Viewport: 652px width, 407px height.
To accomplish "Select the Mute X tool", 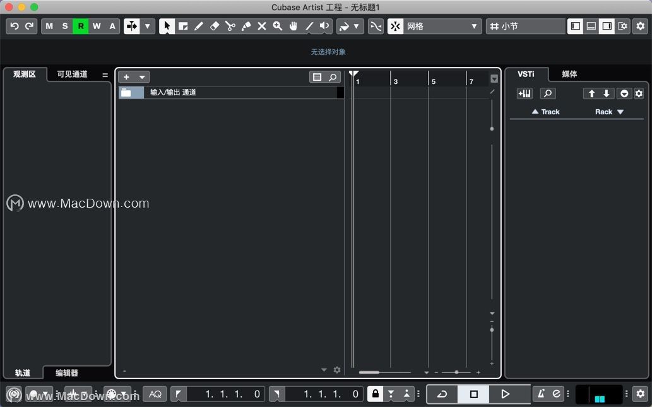I will 262,27.
